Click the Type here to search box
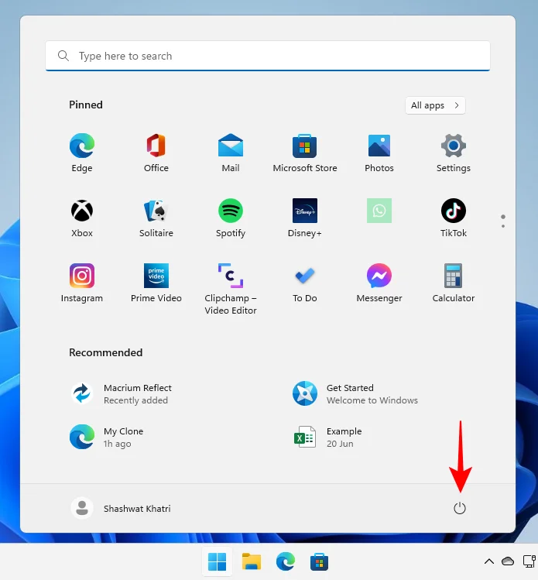The height and width of the screenshot is (580, 538). pos(268,56)
